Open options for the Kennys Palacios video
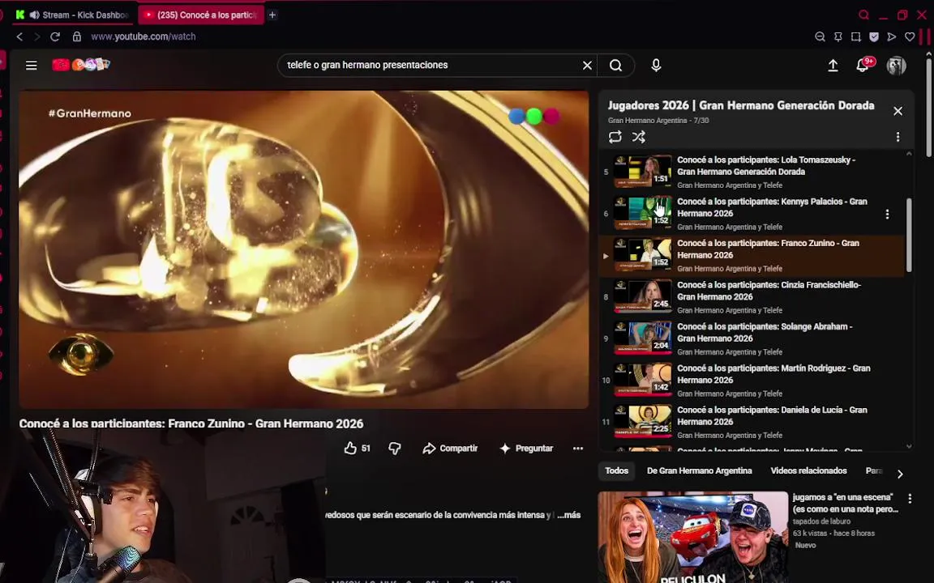 tap(887, 214)
